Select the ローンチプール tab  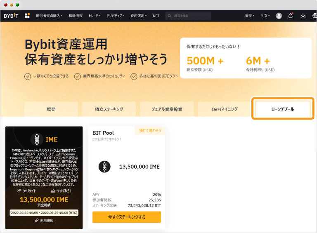click(x=283, y=109)
